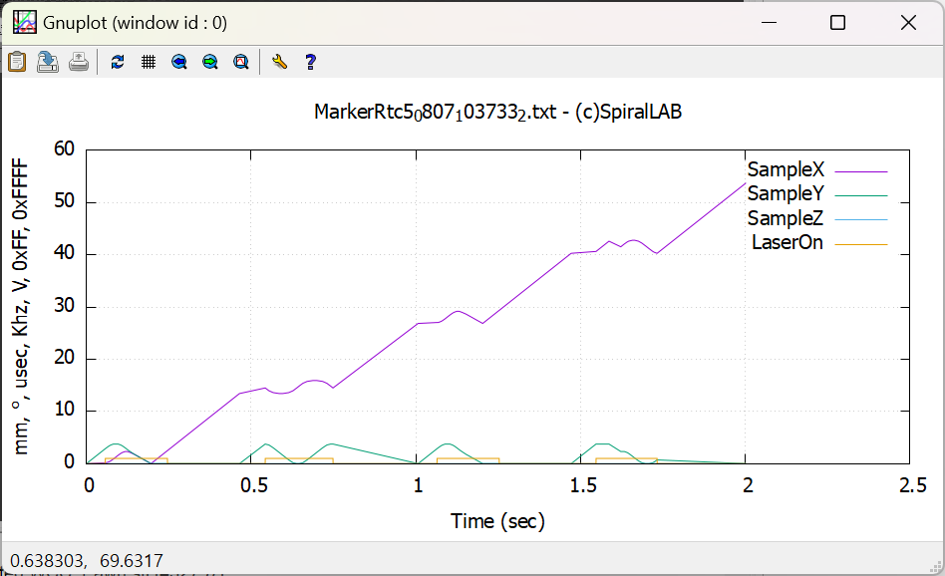This screenshot has width=945, height=576.
Task: Open the configuration wrench dialog
Action: click(280, 62)
